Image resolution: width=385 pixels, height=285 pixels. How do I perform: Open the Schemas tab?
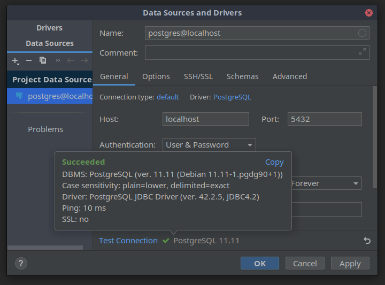click(242, 76)
